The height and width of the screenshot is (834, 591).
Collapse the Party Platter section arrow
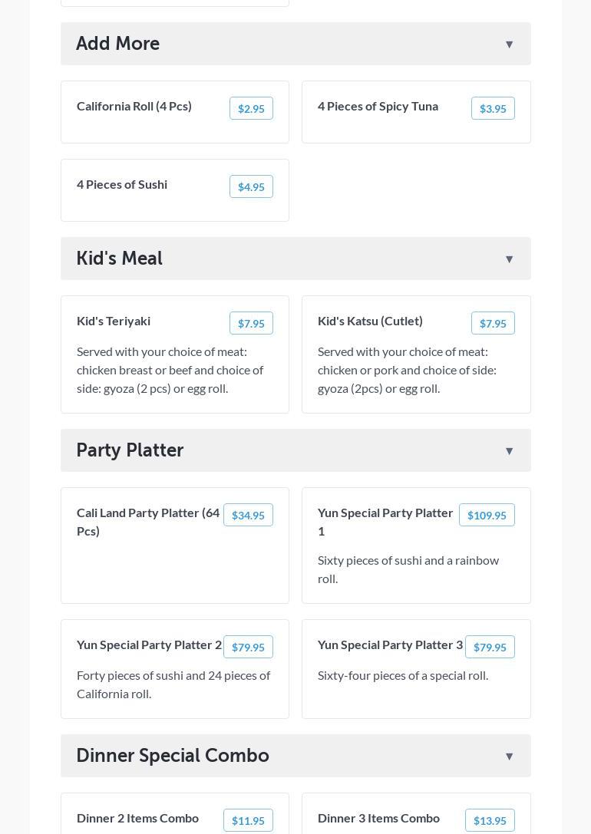tap(509, 451)
